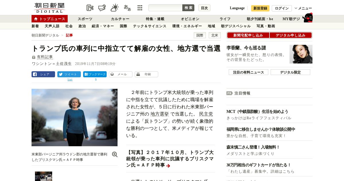Select 政治 in sub navigation
The image size is (344, 181).
pos(82,26)
